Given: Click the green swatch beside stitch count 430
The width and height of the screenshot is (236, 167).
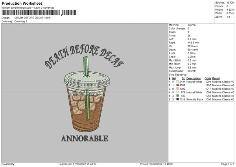Looking at the screenshot, I should pos(177,96).
